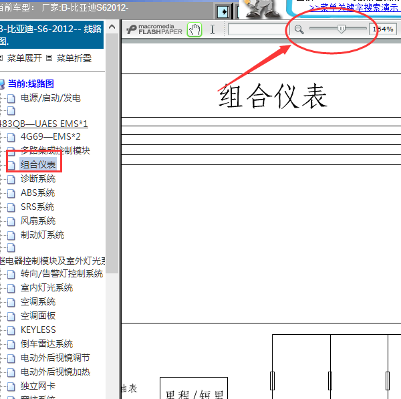
Task: Open ABS系统 tree item
Action: pos(37,192)
